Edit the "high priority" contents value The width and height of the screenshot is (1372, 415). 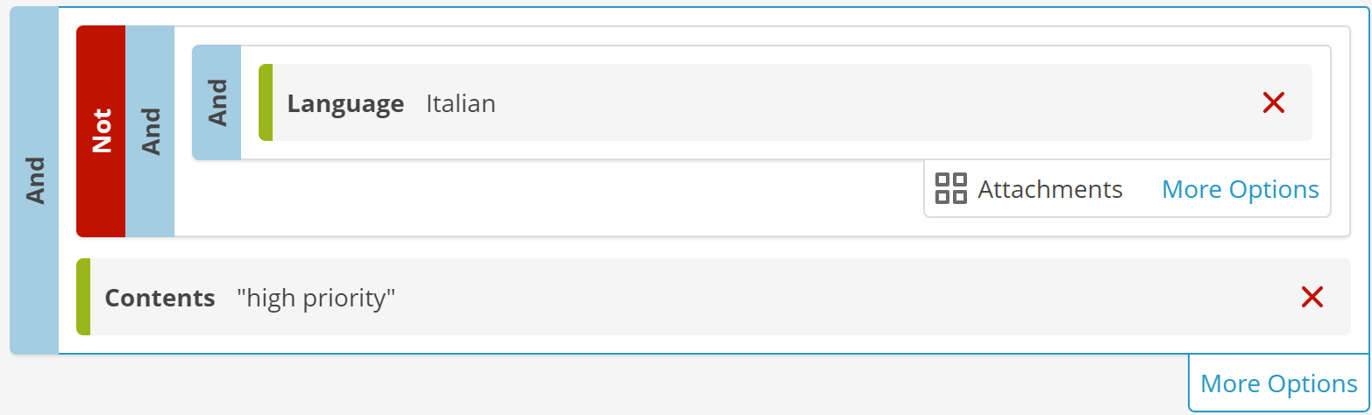pyautogui.click(x=316, y=298)
